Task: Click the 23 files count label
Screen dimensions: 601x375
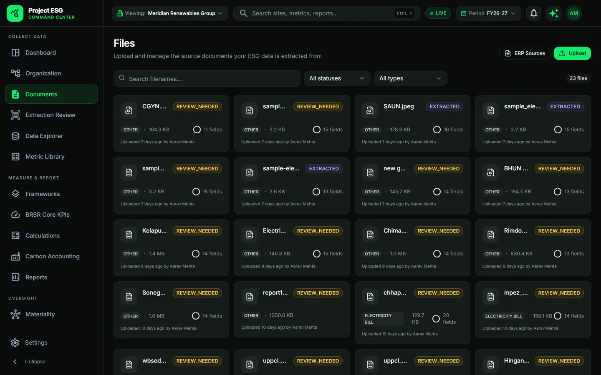Action: [x=578, y=78]
